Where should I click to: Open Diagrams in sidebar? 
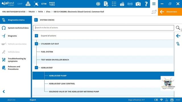coord(15,36)
